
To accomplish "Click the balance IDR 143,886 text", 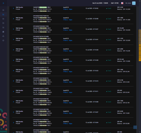I will point(124,9).
